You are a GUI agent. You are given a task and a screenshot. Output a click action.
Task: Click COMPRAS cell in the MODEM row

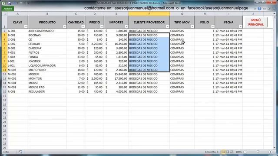point(182,74)
